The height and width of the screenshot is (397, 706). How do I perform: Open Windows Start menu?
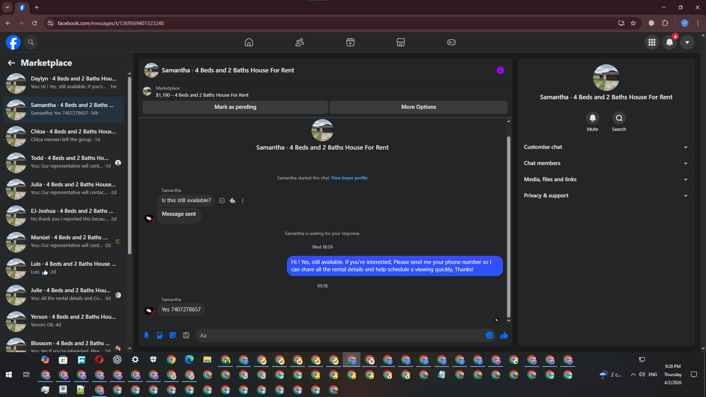[9, 375]
